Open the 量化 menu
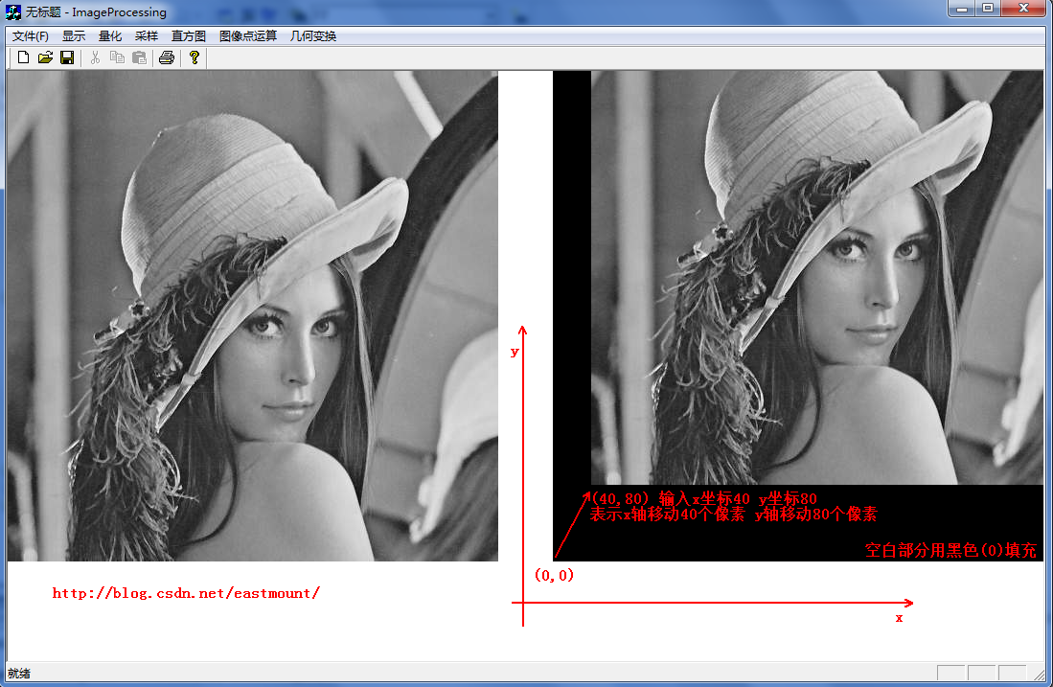 [110, 36]
